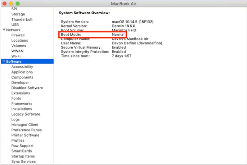Select USB in the sidebar
Viewport: 247px width, 165px height.
[15, 25]
